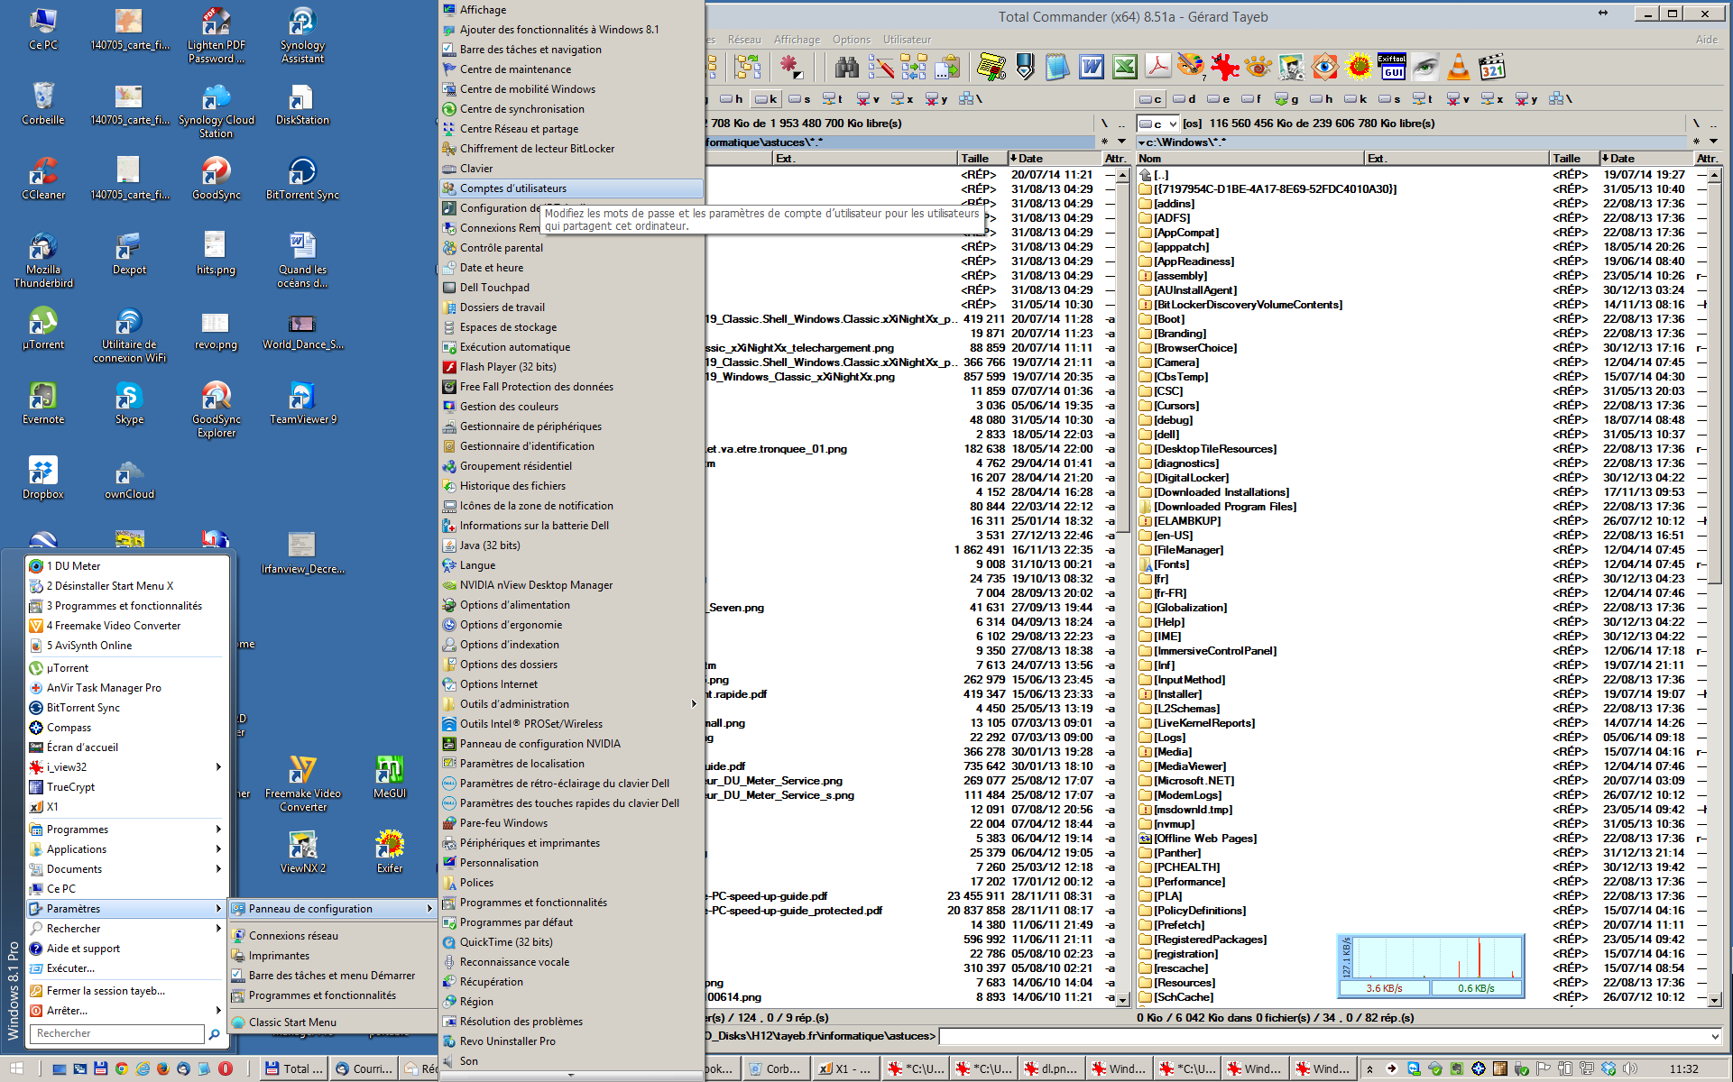Launch Excel from the Total Commander toolbar
1733x1082 pixels.
point(1125,67)
